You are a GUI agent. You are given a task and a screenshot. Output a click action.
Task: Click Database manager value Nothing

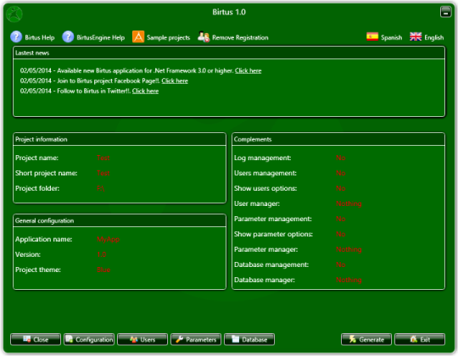pos(349,280)
